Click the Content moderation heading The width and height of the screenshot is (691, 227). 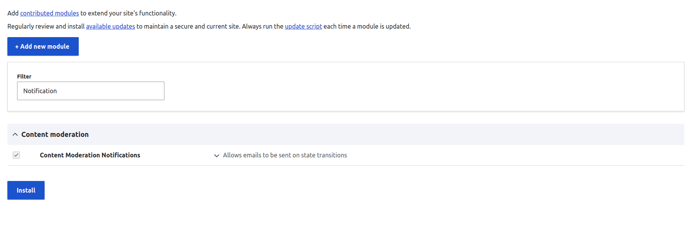[x=55, y=134]
